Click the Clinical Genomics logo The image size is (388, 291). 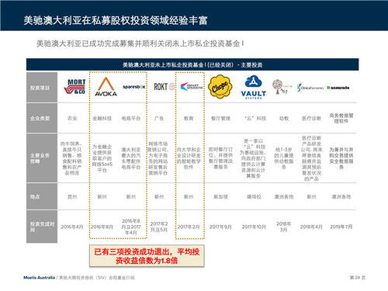coord(310,88)
